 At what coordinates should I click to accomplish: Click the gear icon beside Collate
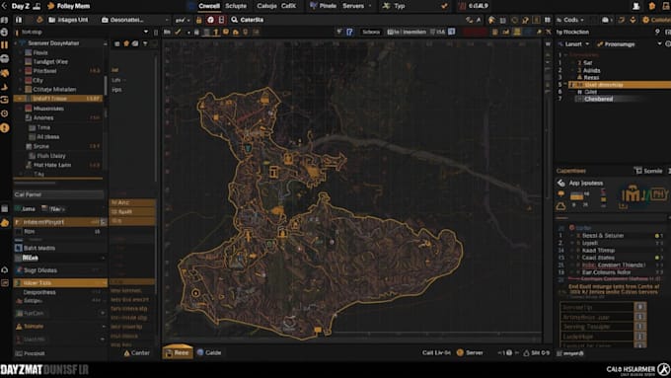pos(645,20)
